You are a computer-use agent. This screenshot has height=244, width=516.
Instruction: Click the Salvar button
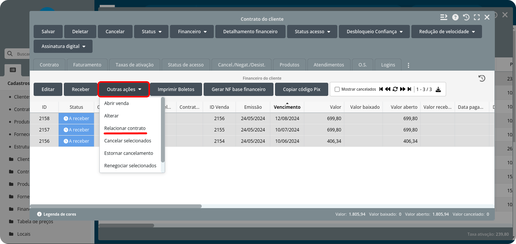(x=48, y=32)
